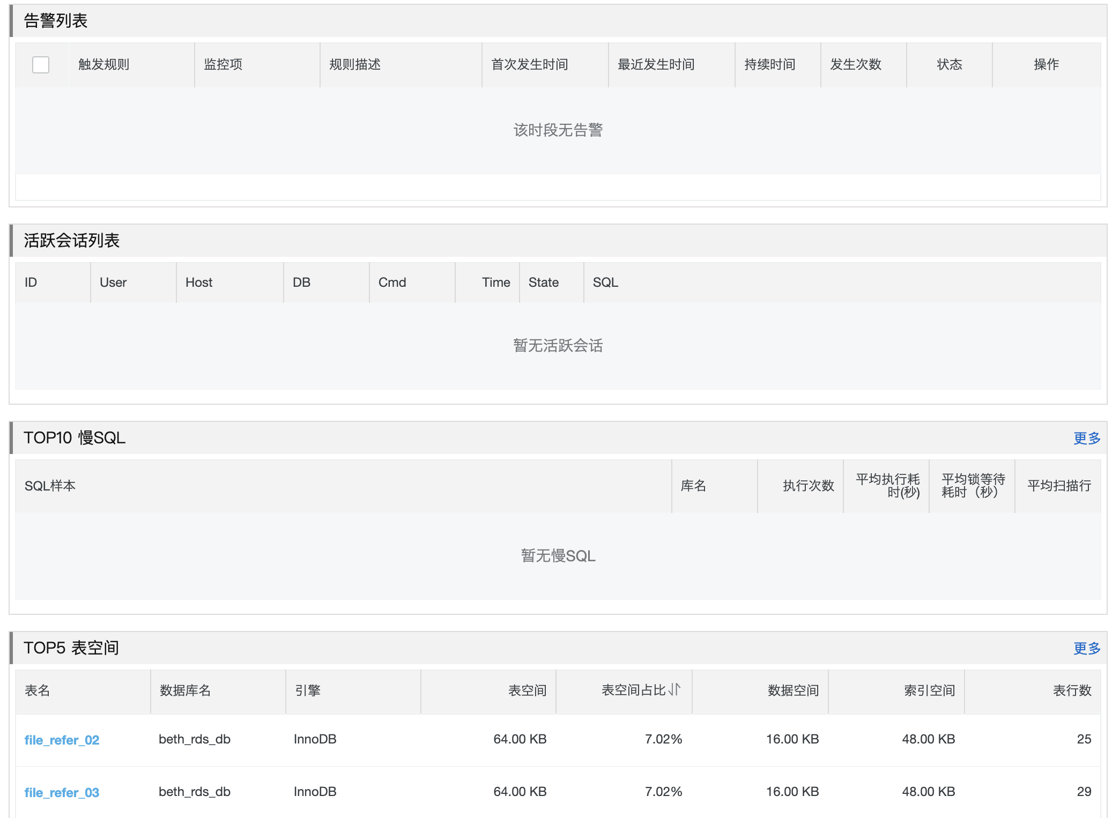Click the 发生次数 column header
The width and height of the screenshot is (1112, 818).
click(856, 65)
